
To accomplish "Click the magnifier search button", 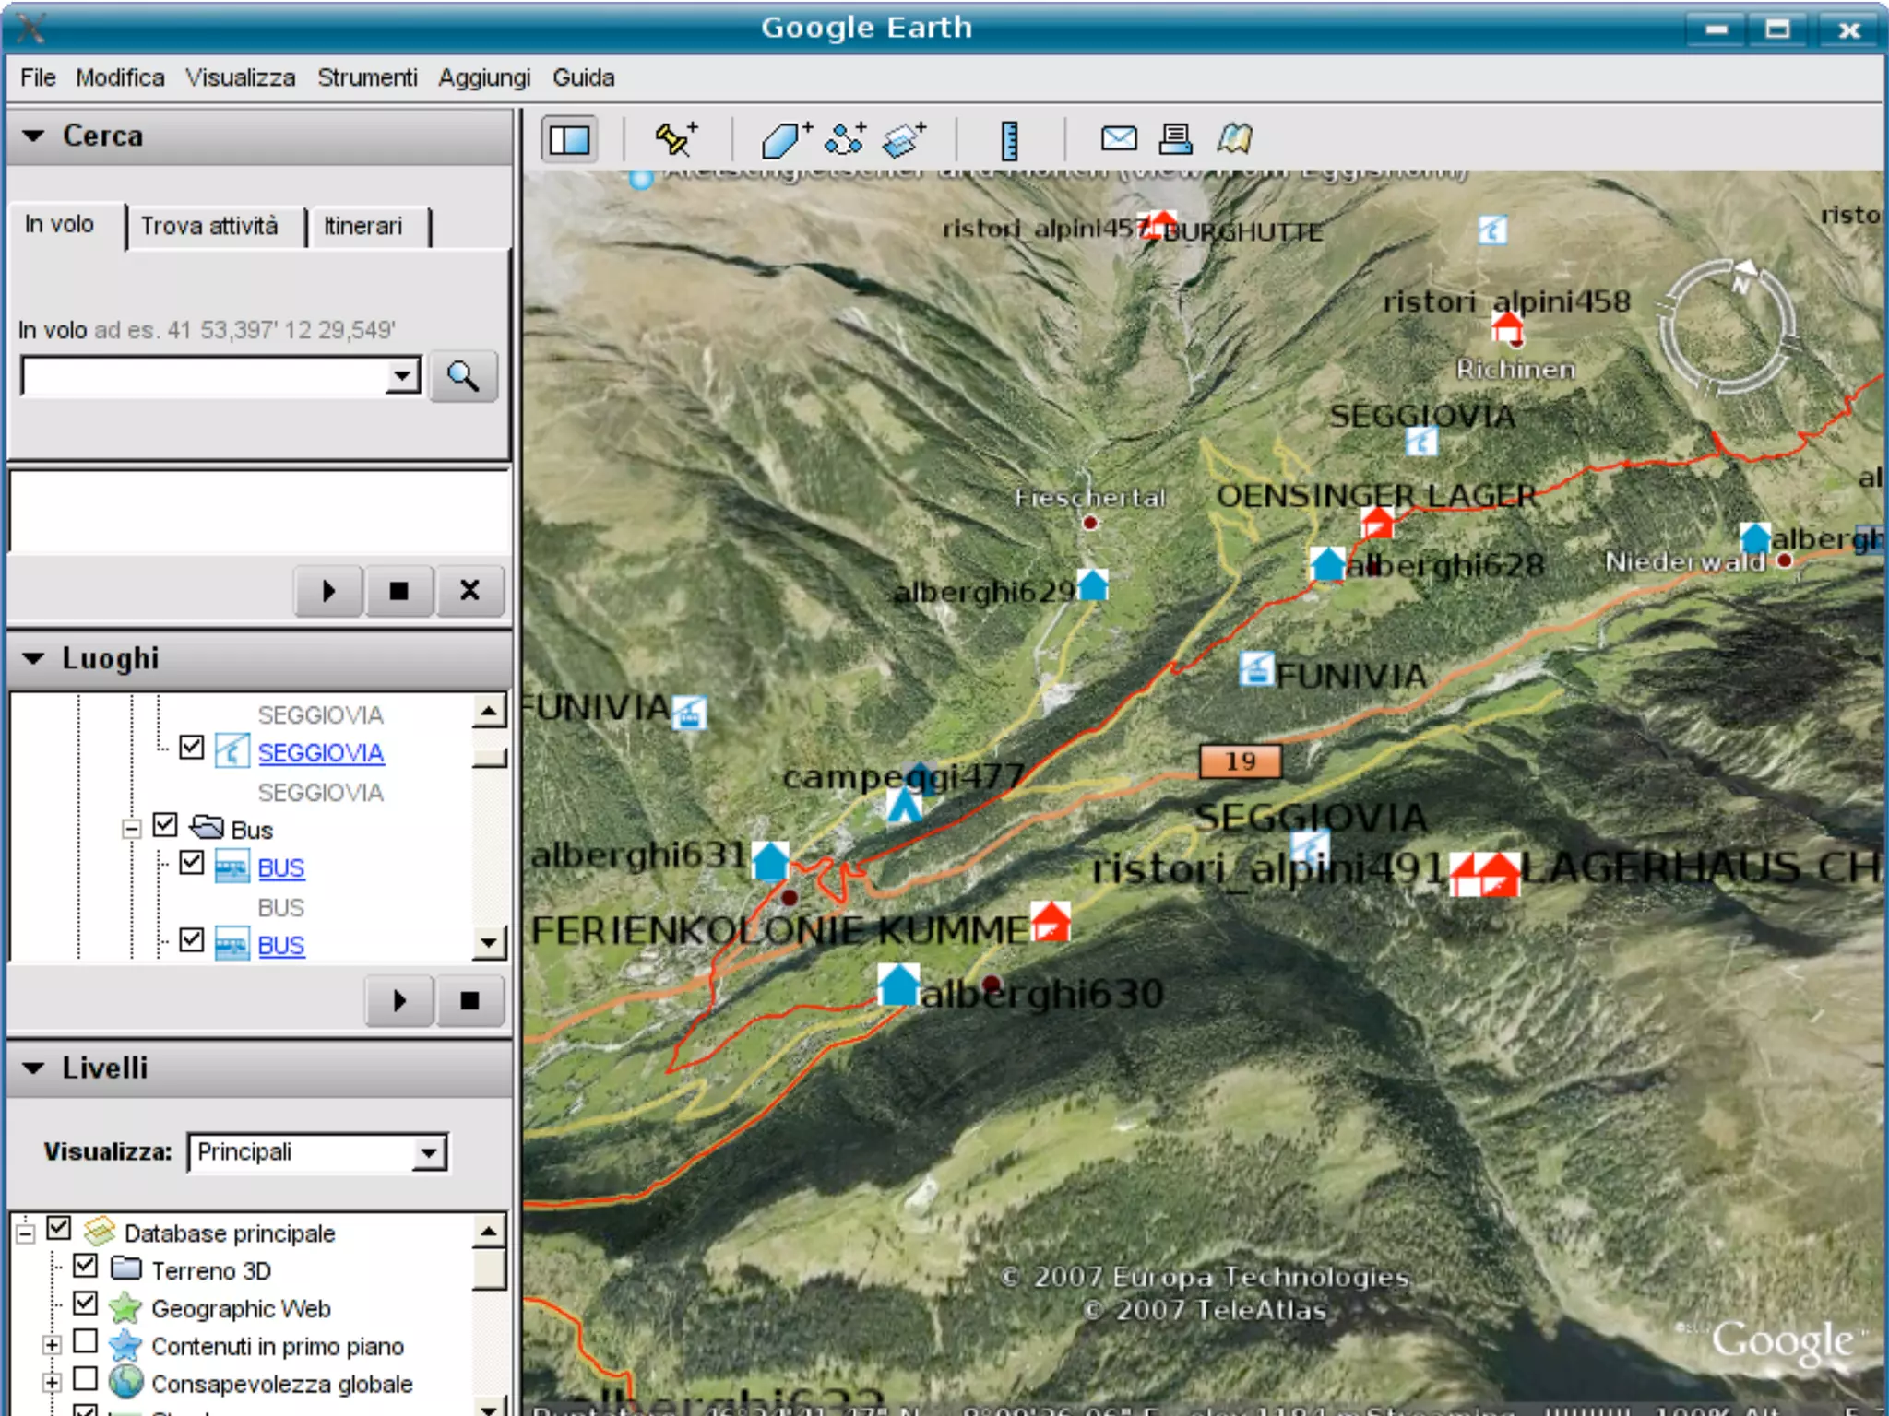I will point(463,376).
